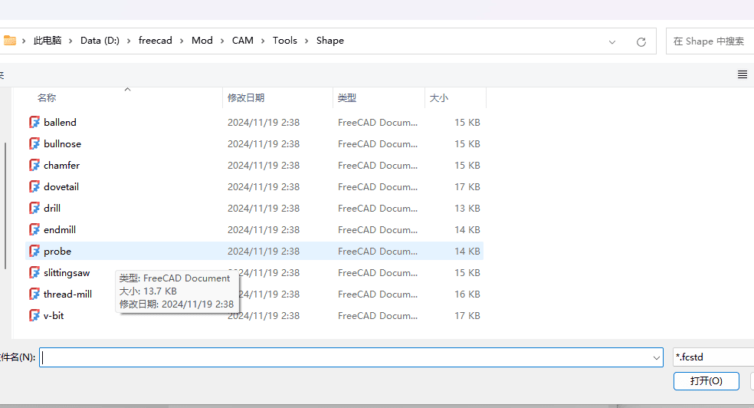Screen dimensions: 754x408
Task: Click the v-bit document icon
Action: point(34,316)
